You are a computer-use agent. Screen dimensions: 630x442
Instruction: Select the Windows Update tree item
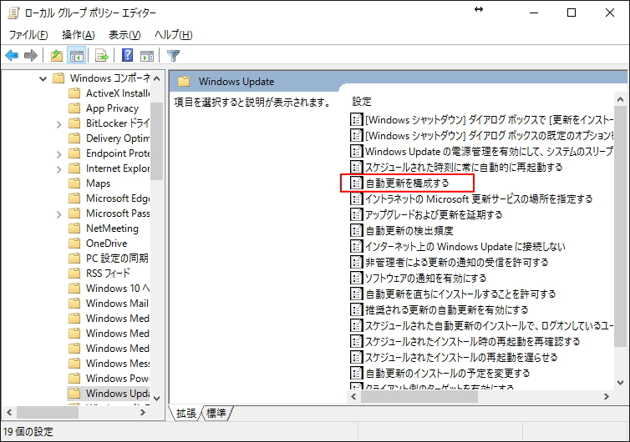[x=109, y=393]
